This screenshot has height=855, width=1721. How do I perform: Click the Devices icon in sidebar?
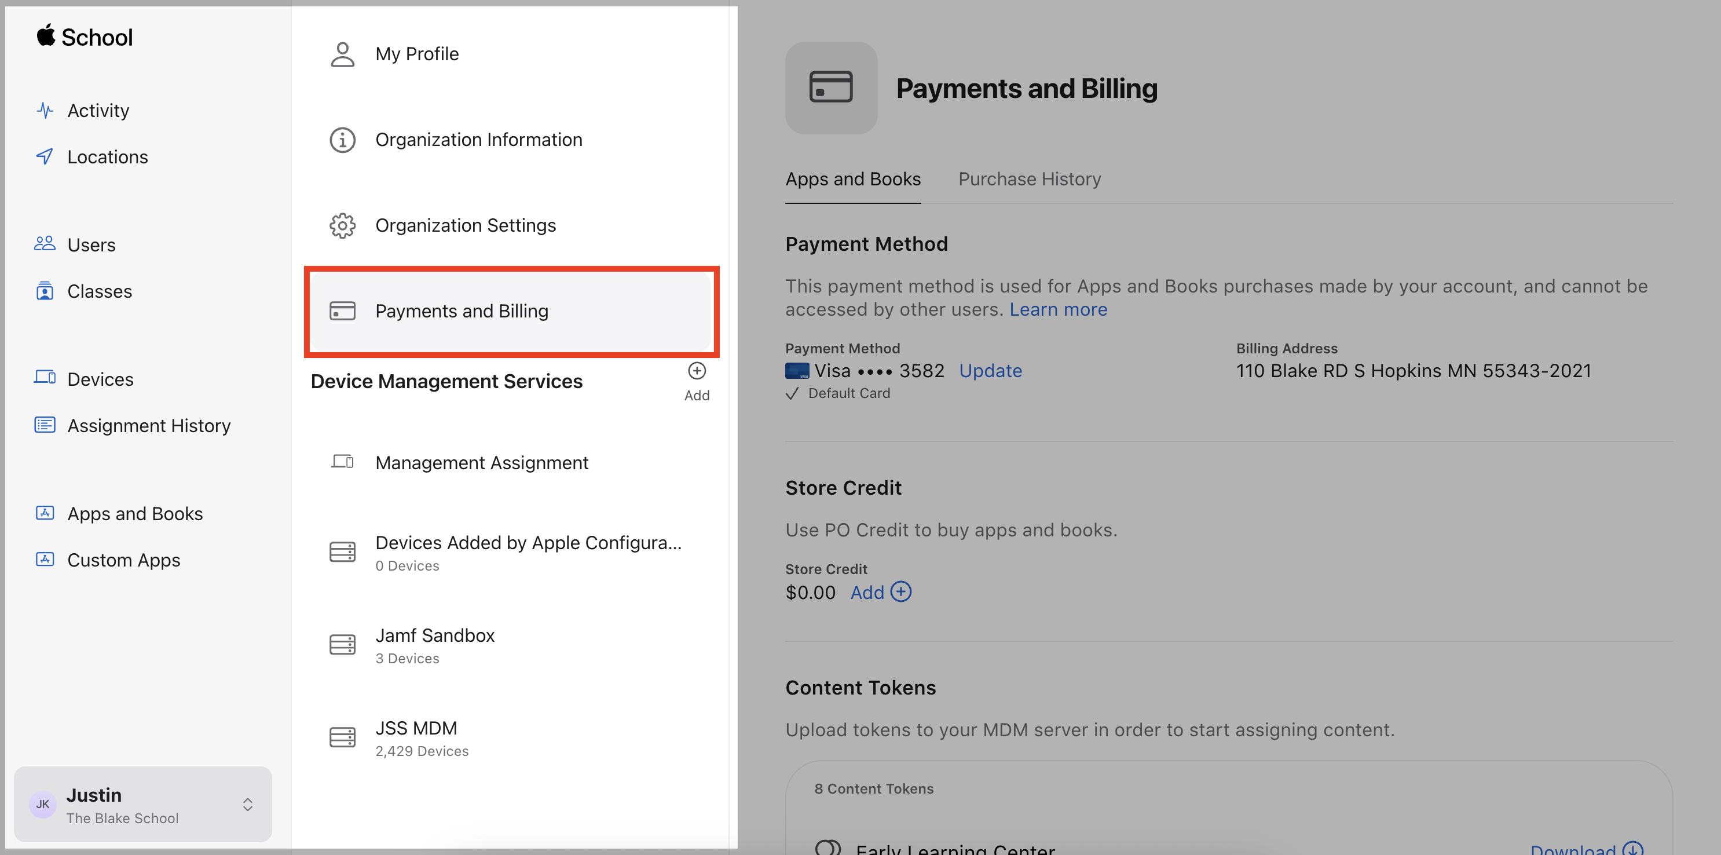click(45, 378)
